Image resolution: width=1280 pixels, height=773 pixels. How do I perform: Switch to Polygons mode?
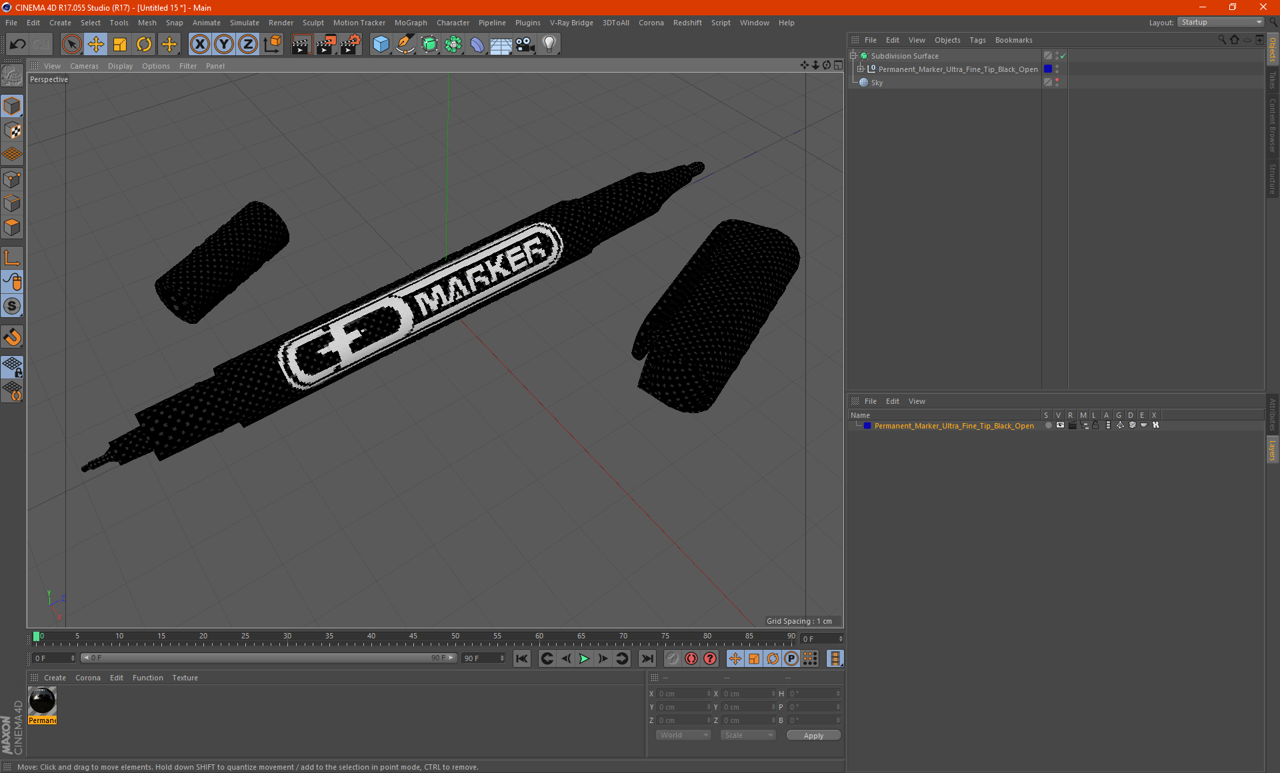coord(13,227)
